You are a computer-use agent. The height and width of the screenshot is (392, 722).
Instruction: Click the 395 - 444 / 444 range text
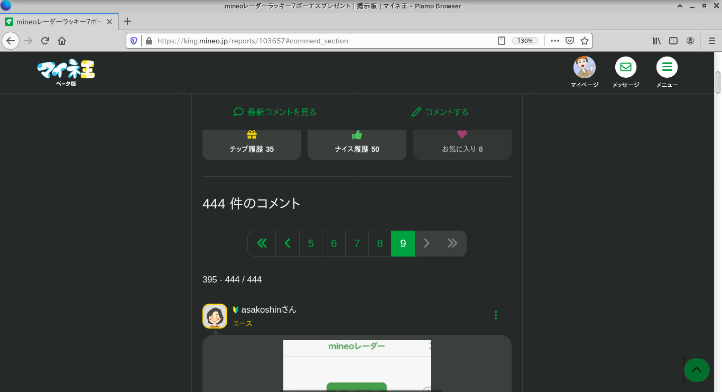pos(232,279)
